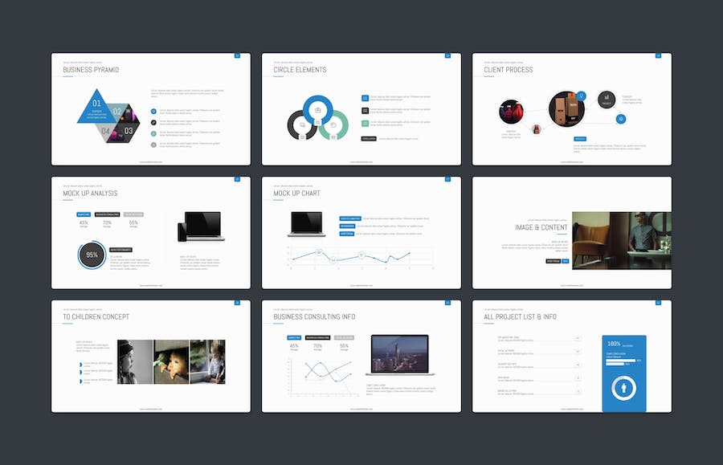Click the progress bar on blue project card
Image resolution: width=723 pixels, height=465 pixels.
(622, 361)
